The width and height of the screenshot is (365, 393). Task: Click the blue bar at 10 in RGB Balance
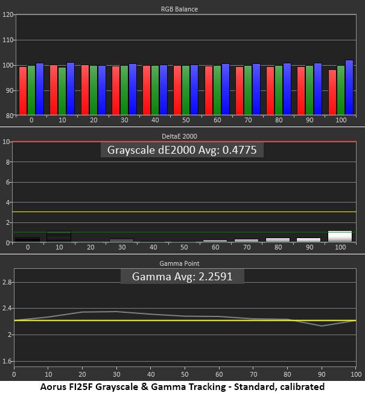[x=71, y=89]
